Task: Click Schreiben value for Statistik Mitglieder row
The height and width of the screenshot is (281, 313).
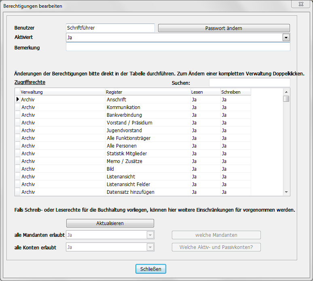Action: (224, 154)
